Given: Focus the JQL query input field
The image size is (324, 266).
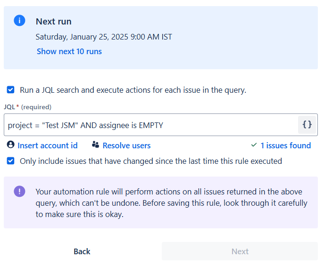Looking at the screenshot, I should (151, 125).
